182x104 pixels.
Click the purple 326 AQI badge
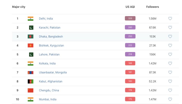(x=130, y=18)
